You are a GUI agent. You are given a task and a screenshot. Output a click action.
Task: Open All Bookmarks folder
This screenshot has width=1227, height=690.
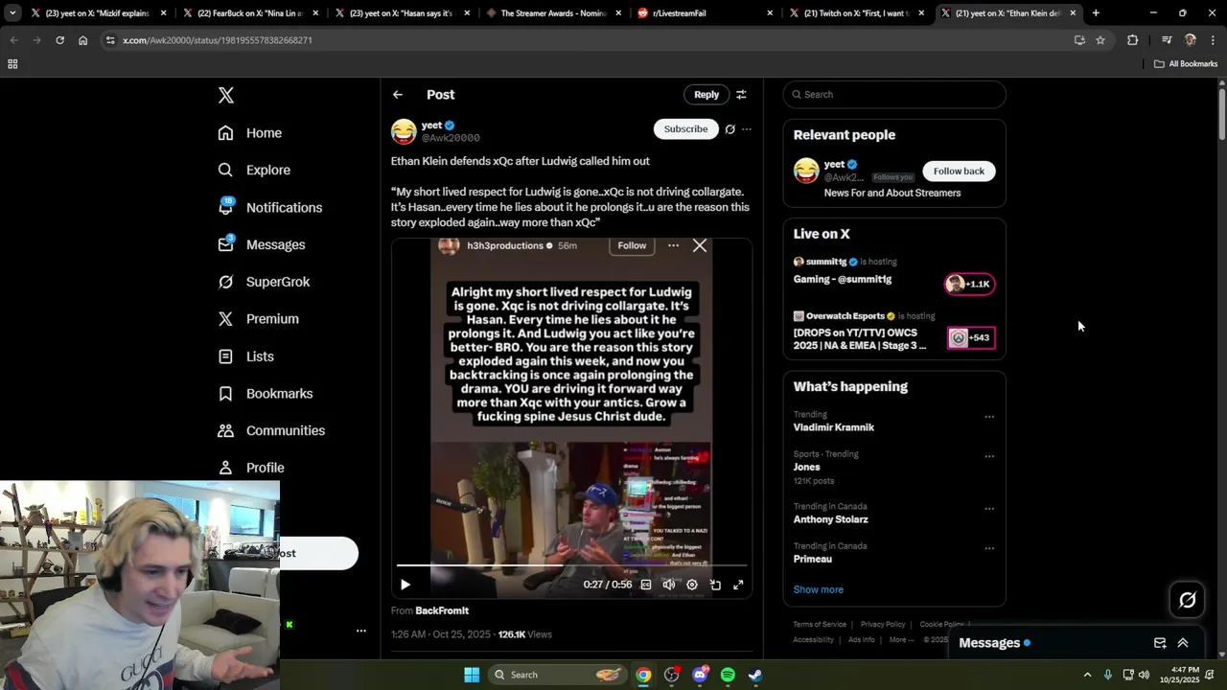pyautogui.click(x=1186, y=64)
